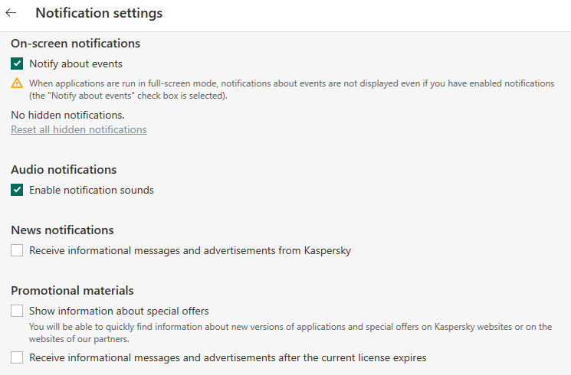Check the after-license-expires advertisements checkbox

(x=17, y=357)
